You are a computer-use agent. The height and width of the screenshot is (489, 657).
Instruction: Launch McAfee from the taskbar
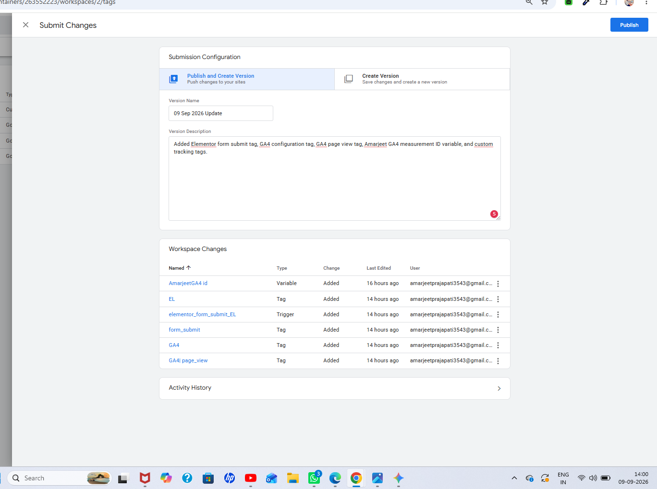coord(145,478)
